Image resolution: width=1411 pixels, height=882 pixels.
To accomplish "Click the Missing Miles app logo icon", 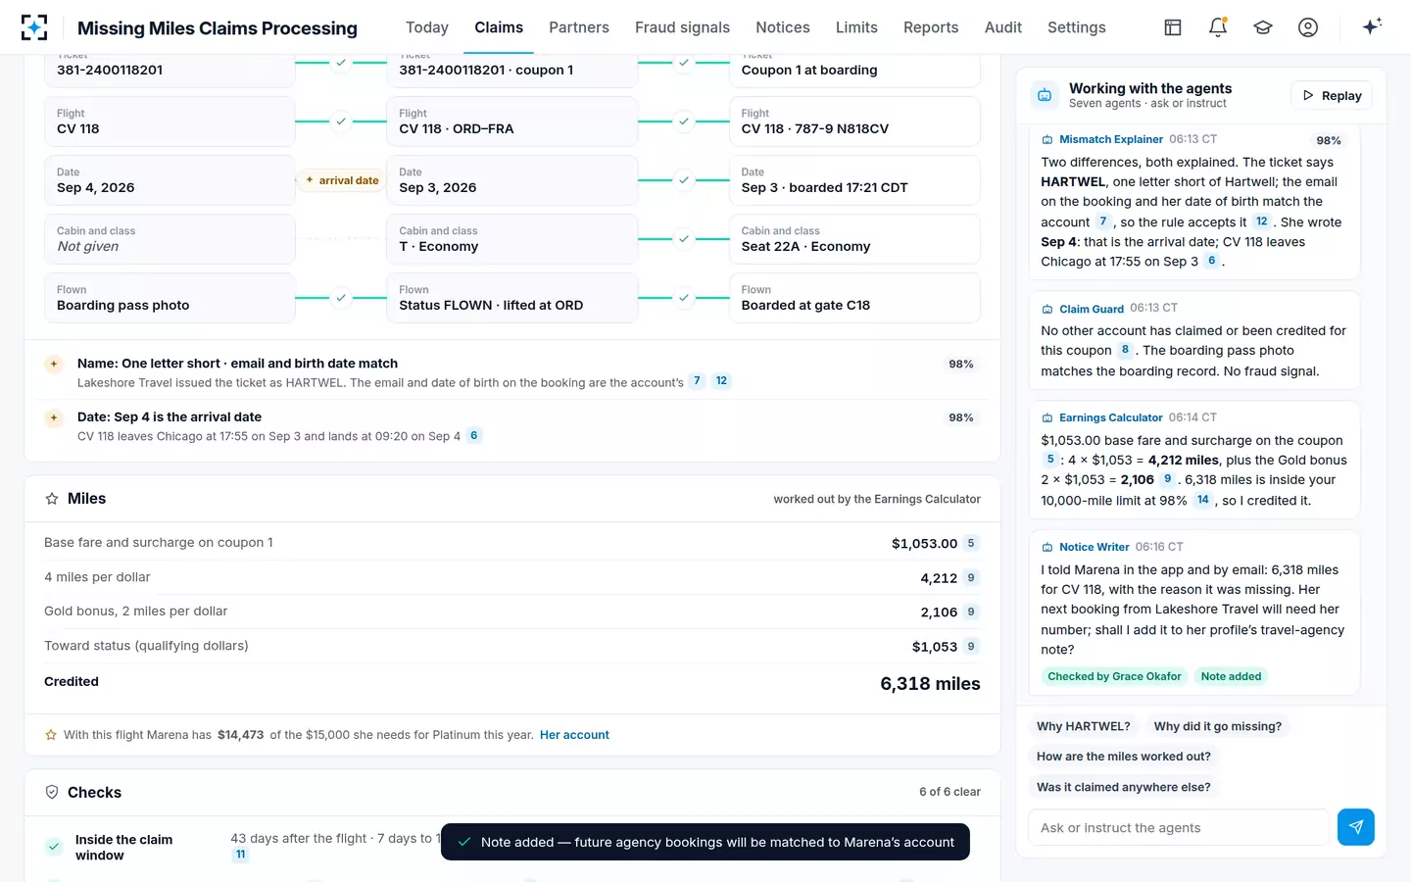I will pyautogui.click(x=34, y=27).
